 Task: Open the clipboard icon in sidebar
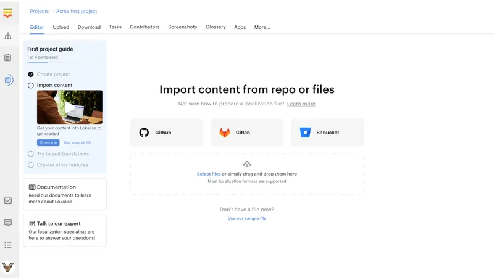click(8, 58)
